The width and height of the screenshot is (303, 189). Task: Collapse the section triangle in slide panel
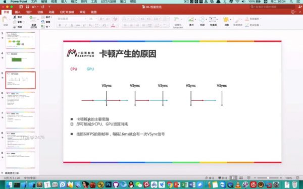(x=2, y=173)
